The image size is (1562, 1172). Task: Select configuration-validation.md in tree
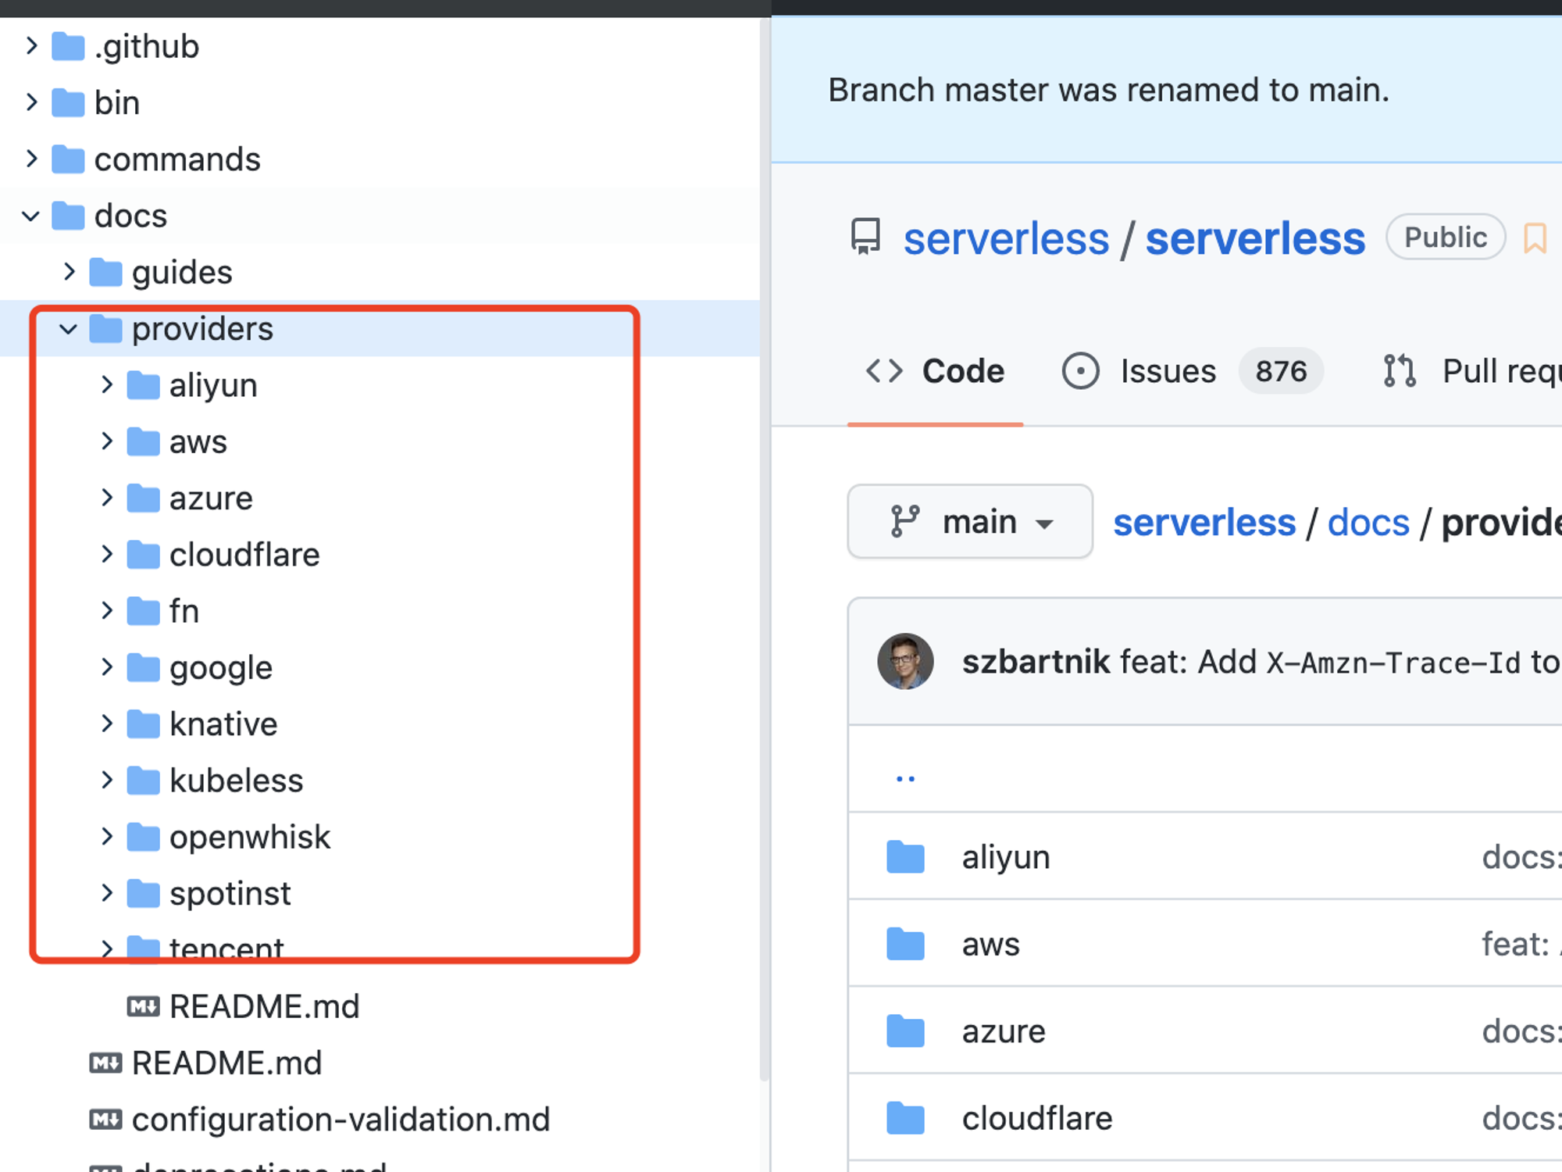[341, 1120]
